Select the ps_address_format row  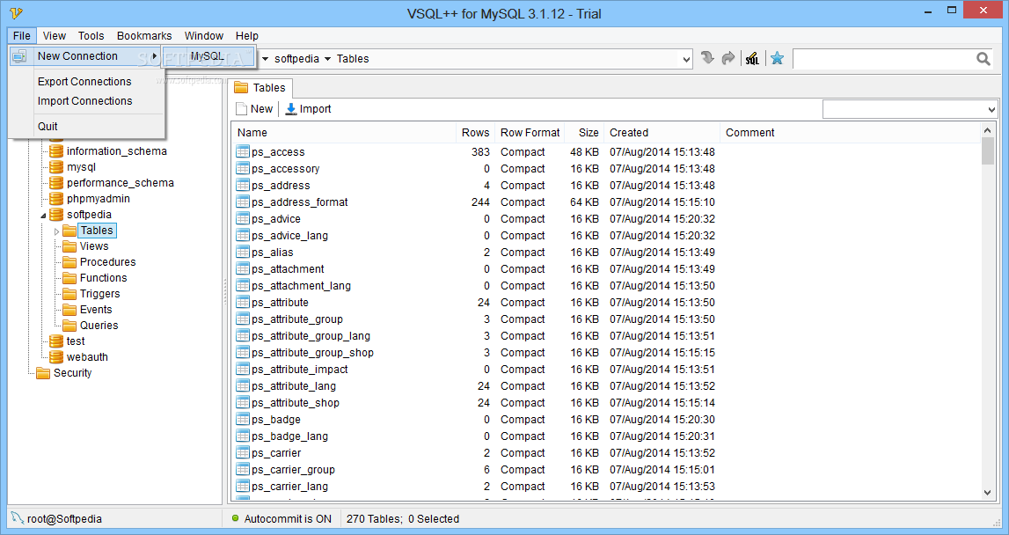pos(607,202)
